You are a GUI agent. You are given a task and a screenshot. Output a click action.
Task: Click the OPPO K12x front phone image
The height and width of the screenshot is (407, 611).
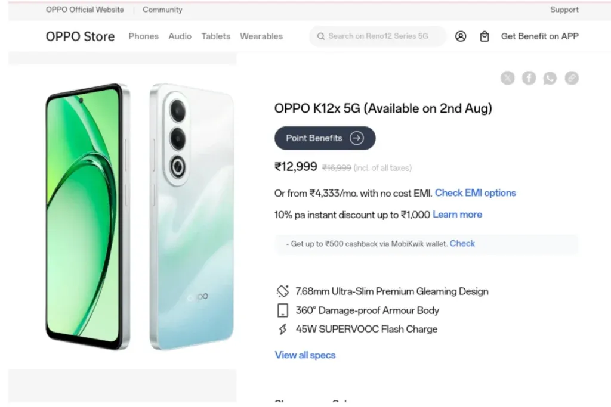coord(88,217)
